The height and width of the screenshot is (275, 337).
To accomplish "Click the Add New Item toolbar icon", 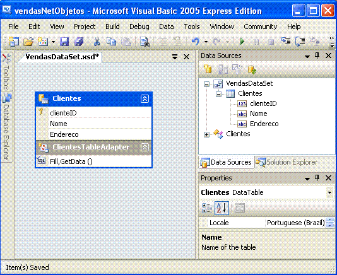I will click(x=43, y=42).
